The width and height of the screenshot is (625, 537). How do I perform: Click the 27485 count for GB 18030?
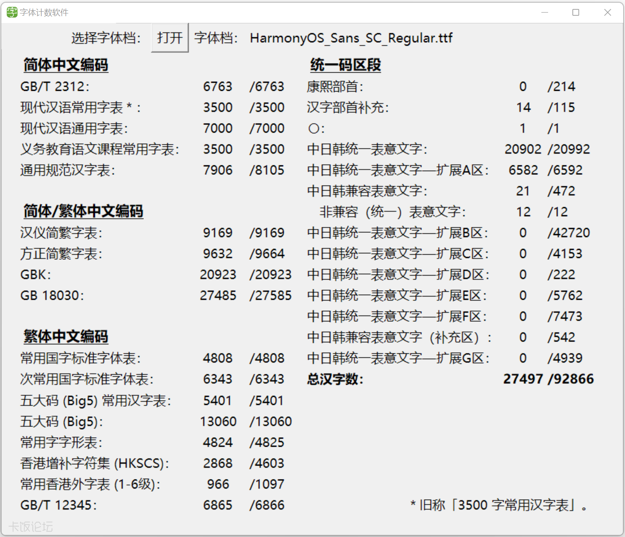218,296
